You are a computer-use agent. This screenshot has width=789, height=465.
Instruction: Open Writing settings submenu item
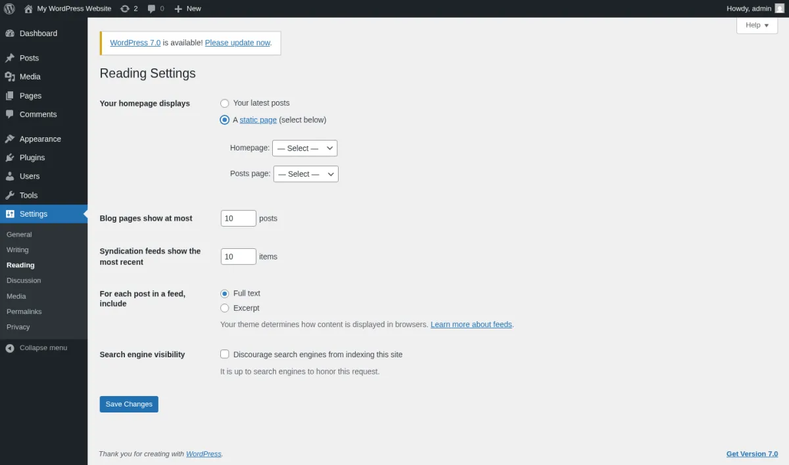pyautogui.click(x=18, y=250)
